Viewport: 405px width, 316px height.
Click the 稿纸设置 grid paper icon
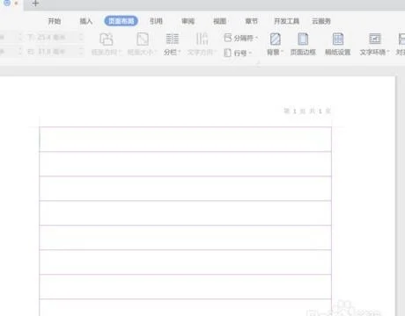(338, 39)
